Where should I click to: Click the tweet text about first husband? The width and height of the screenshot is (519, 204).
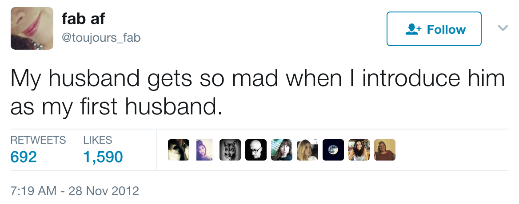point(257,92)
